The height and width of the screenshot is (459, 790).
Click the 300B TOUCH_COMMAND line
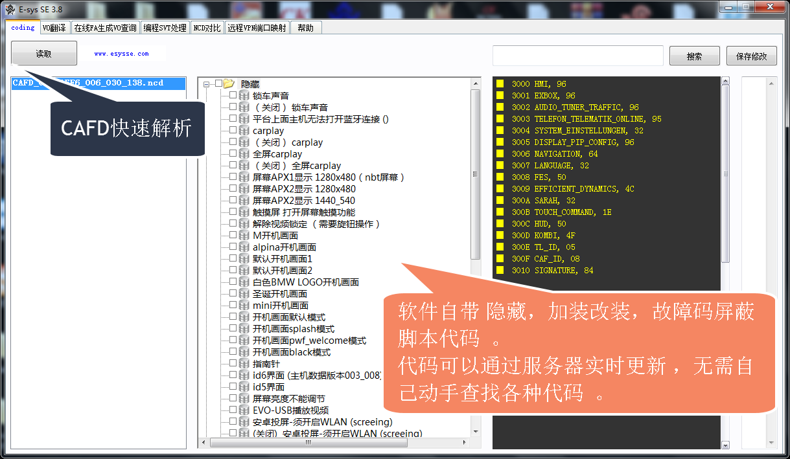(561, 212)
